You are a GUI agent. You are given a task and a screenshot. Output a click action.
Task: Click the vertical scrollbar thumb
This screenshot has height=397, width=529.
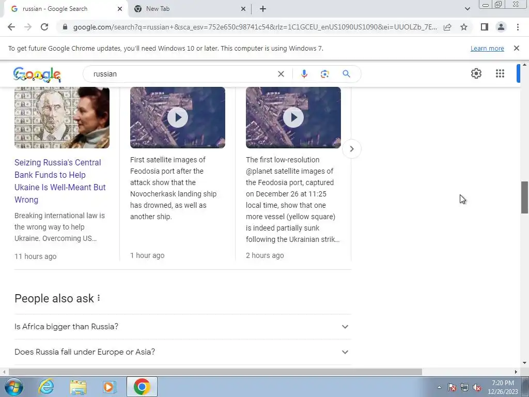click(524, 197)
